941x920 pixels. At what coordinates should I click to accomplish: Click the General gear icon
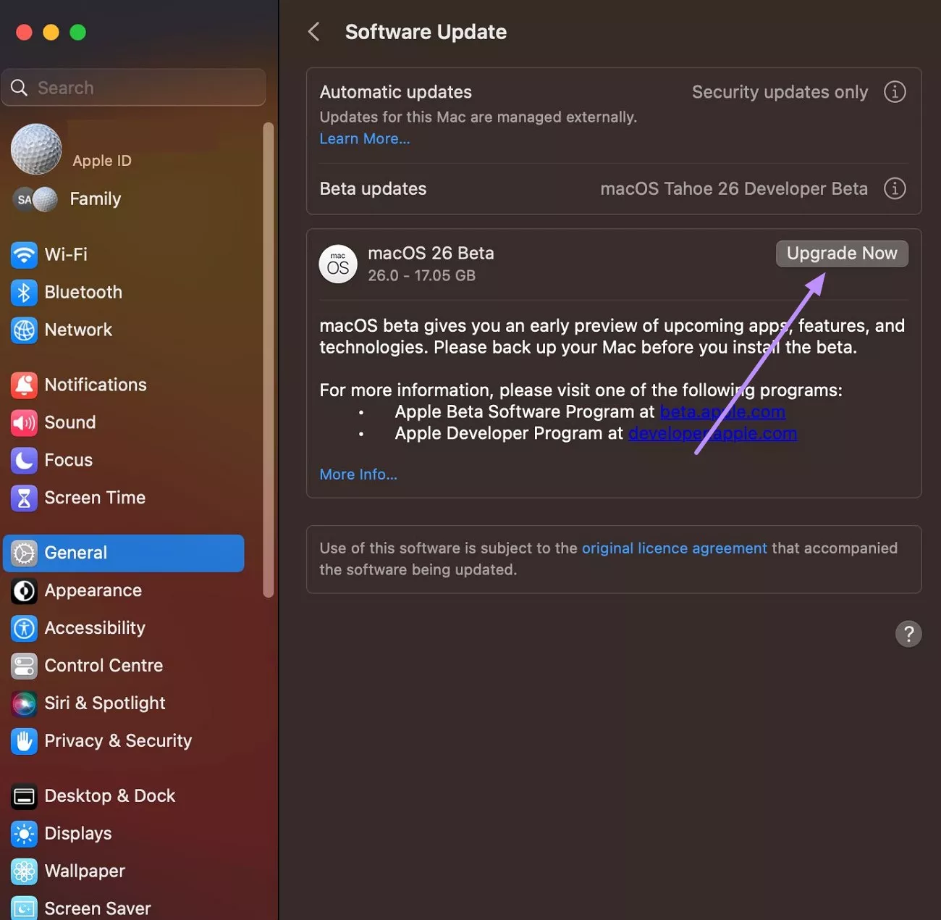tap(24, 553)
